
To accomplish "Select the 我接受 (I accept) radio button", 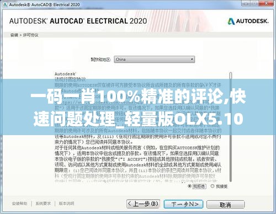I will 213,186.
